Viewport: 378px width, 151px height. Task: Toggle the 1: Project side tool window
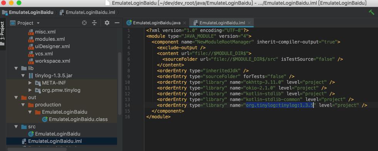click(3, 34)
